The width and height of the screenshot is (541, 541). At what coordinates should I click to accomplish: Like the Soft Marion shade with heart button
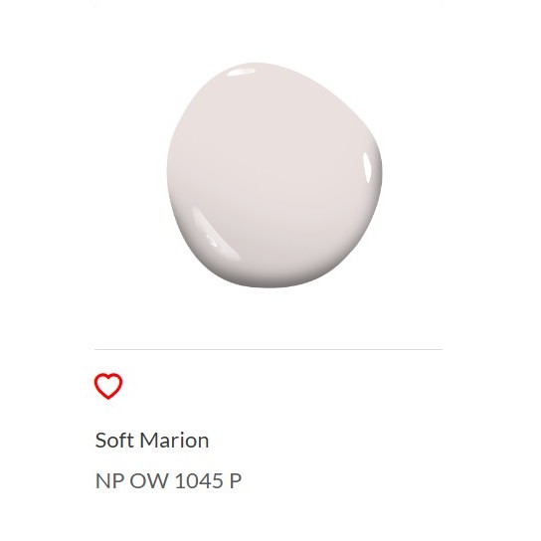(108, 386)
